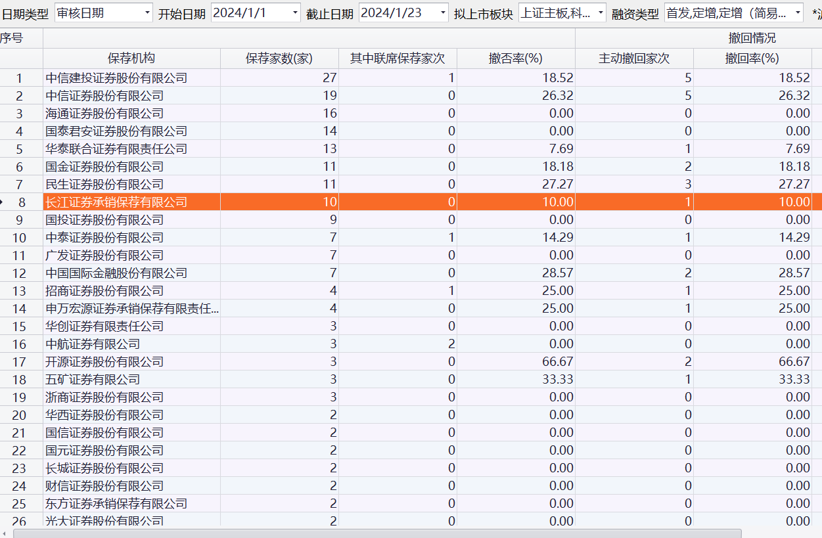The width and height of the screenshot is (822, 538).
Task: Sort by 保荐机构 column header
Action: 131,58
